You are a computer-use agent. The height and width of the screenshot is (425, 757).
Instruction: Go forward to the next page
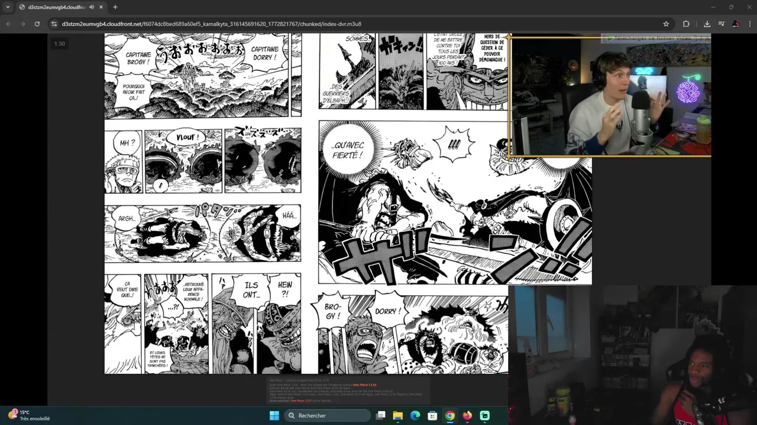(x=22, y=24)
